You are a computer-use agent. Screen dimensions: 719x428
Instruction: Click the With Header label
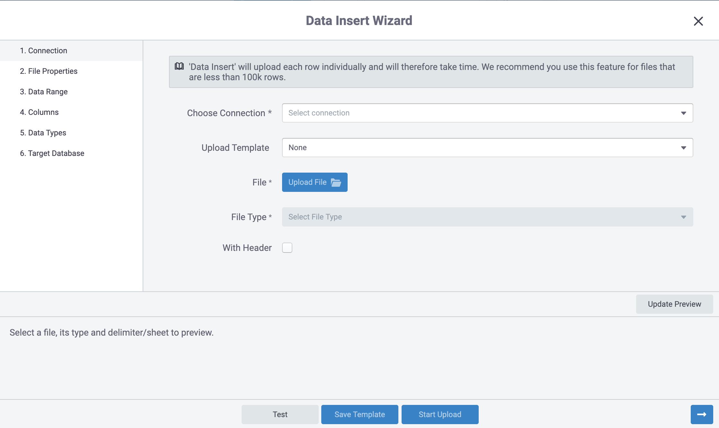pyautogui.click(x=247, y=248)
